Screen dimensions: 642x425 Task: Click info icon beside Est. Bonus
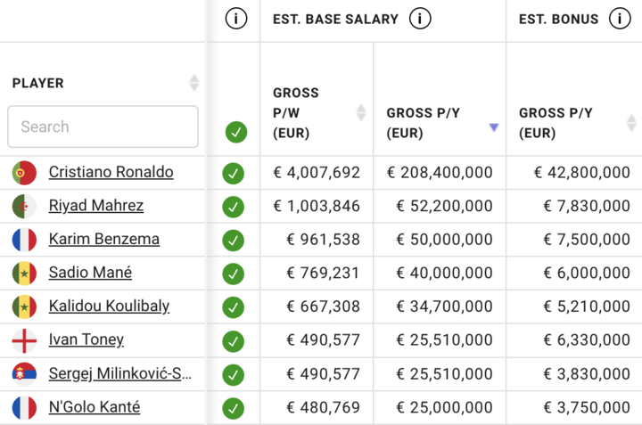pyautogui.click(x=619, y=19)
